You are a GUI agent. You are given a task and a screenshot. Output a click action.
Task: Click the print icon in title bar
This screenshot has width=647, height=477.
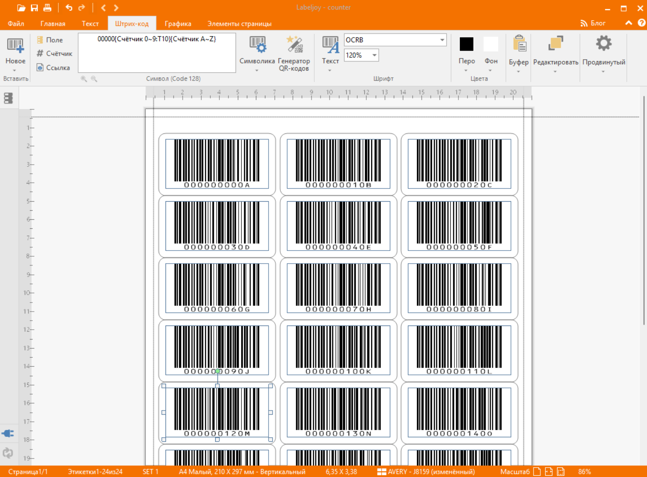[x=47, y=8]
